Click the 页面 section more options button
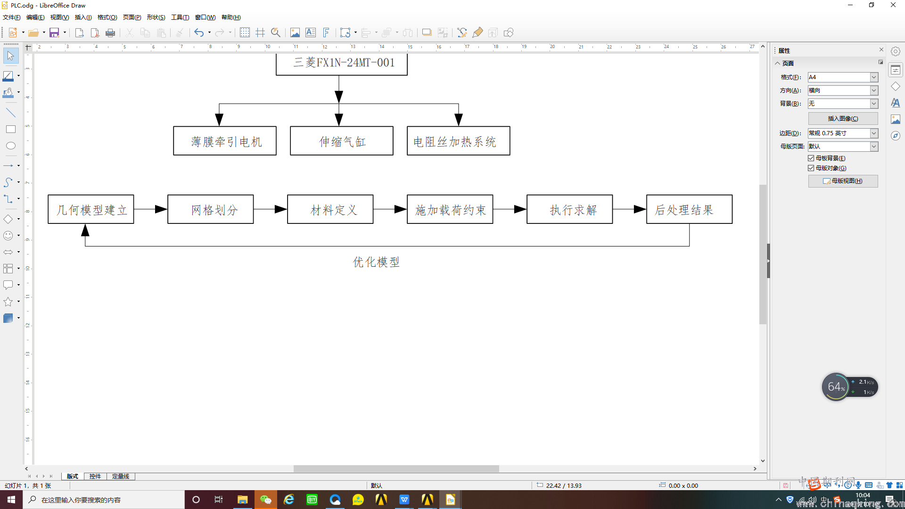 pyautogui.click(x=880, y=62)
